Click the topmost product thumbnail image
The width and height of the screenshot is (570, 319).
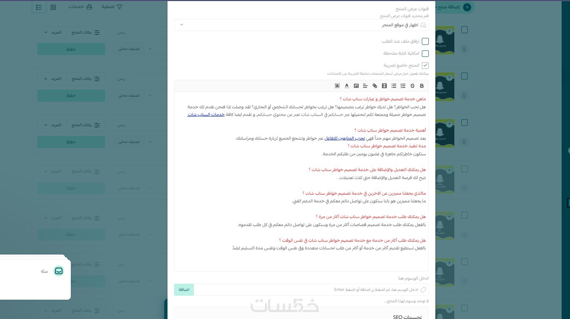click(x=444, y=40)
